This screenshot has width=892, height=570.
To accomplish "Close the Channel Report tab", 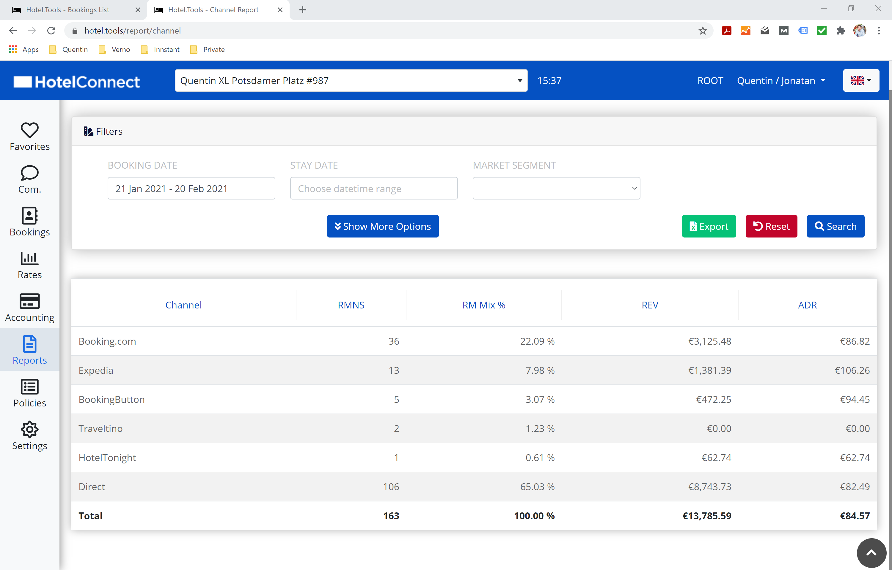I will 280,10.
